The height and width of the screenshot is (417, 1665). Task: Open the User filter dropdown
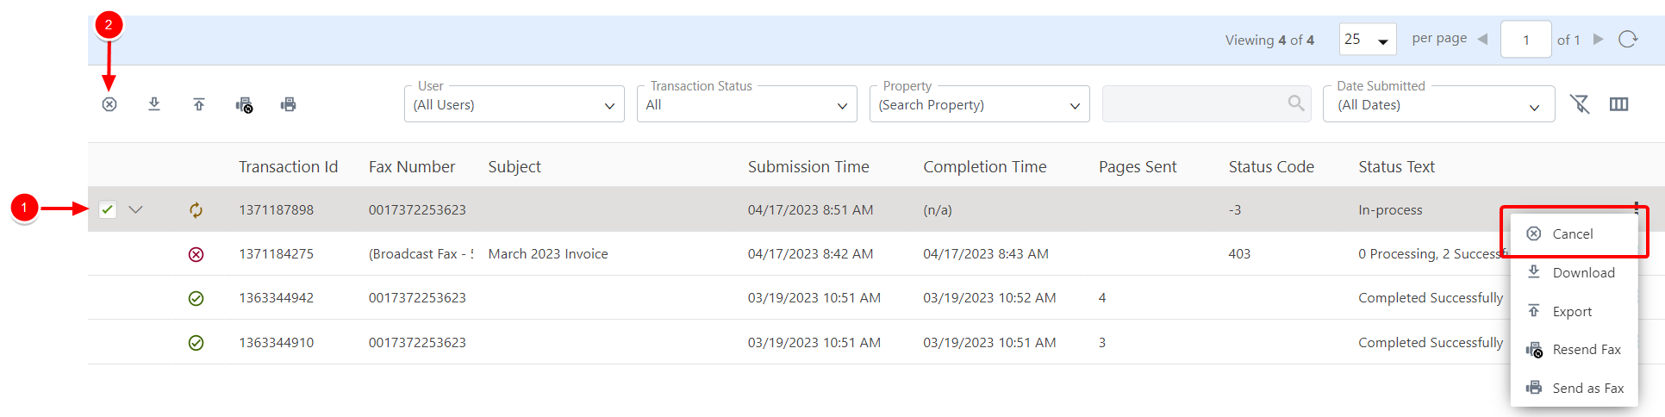pos(514,105)
